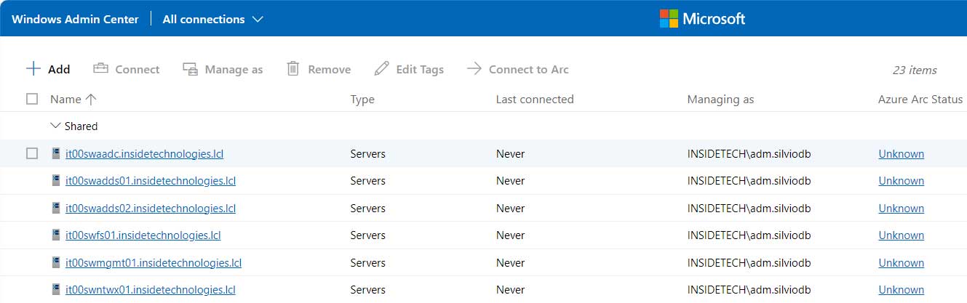
Task: Toggle the select-all checkbox in header
Action: coord(32,99)
